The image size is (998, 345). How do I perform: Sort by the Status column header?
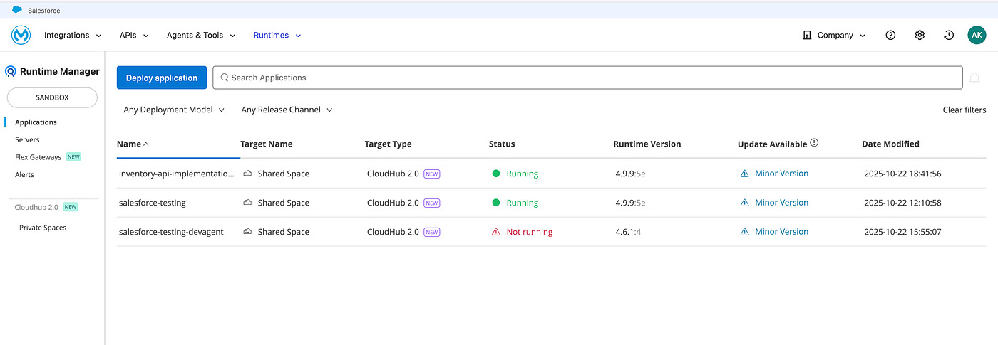(x=502, y=144)
